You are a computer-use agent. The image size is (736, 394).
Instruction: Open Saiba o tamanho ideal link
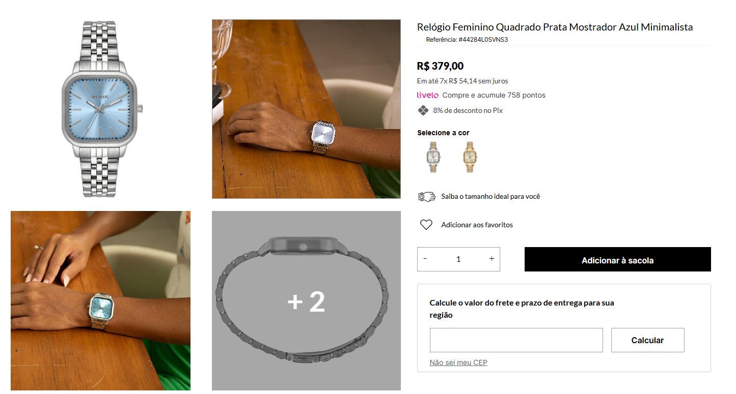(490, 197)
